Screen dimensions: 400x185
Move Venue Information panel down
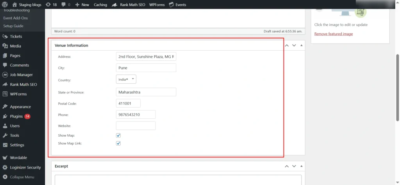tap(294, 45)
